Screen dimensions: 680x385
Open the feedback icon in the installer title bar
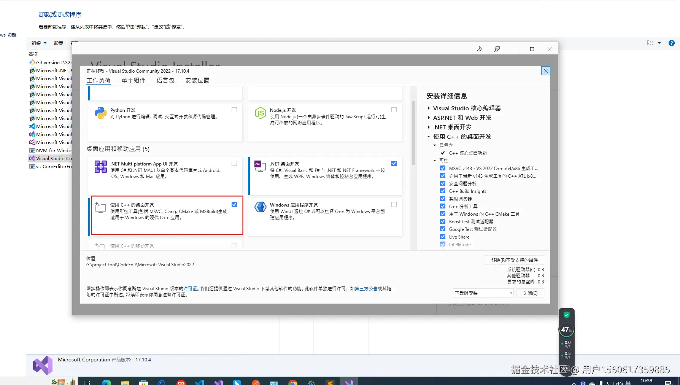point(497,49)
